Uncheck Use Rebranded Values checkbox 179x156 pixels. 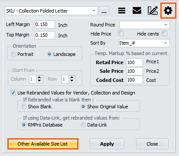[x=13, y=93]
